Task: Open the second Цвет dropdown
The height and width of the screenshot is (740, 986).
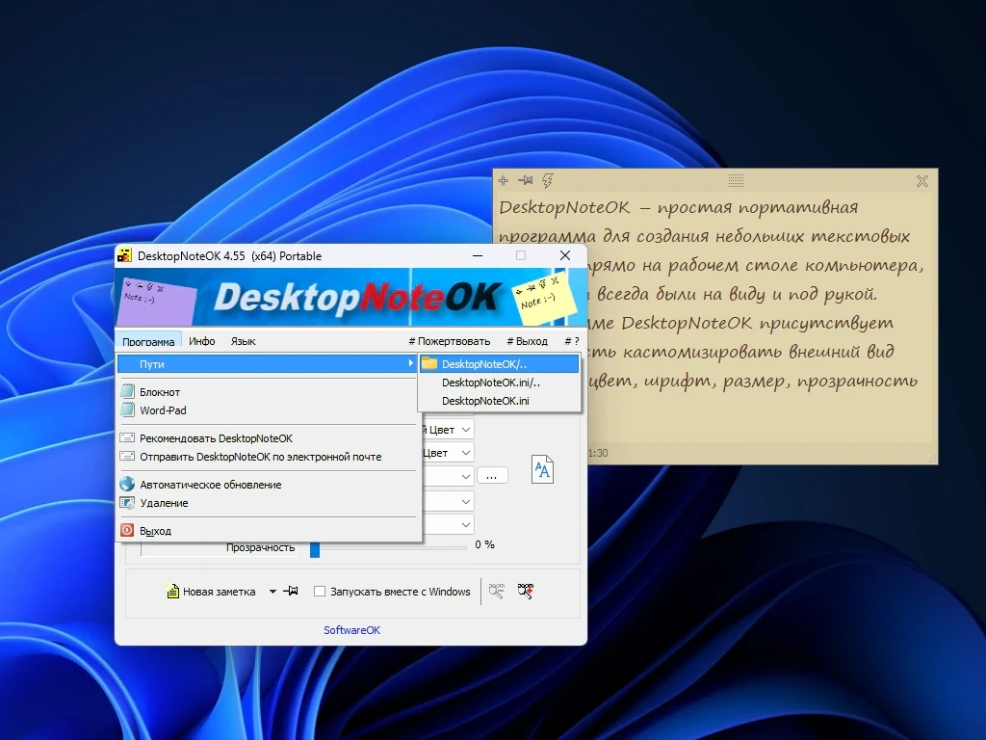Action: pyautogui.click(x=466, y=453)
